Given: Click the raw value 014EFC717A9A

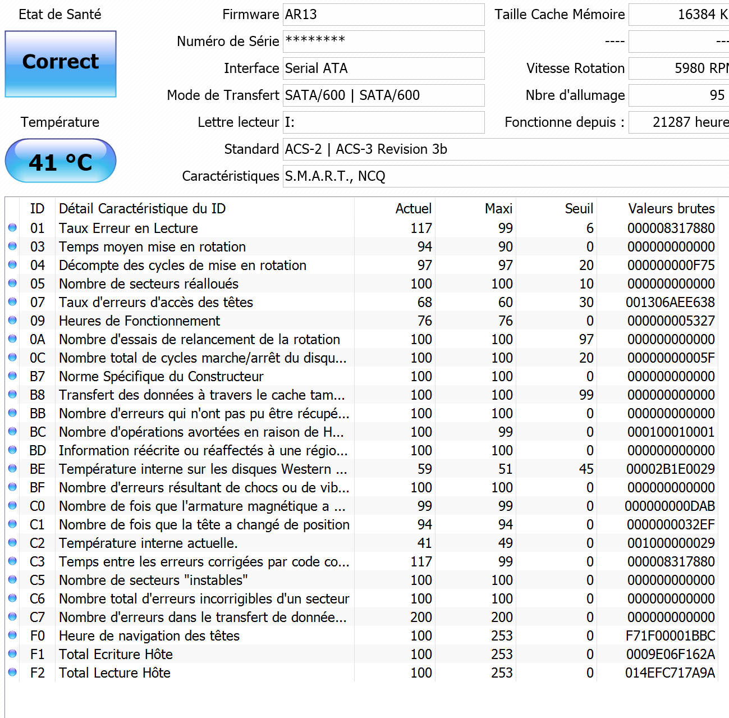Looking at the screenshot, I should pos(670,673).
